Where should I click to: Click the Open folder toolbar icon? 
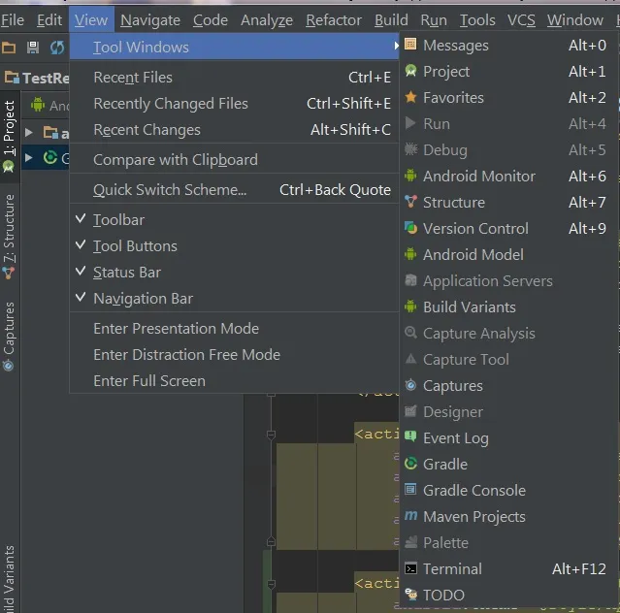[9, 48]
